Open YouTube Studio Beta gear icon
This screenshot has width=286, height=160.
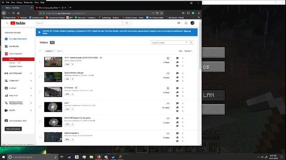pyautogui.click(x=6, y=39)
